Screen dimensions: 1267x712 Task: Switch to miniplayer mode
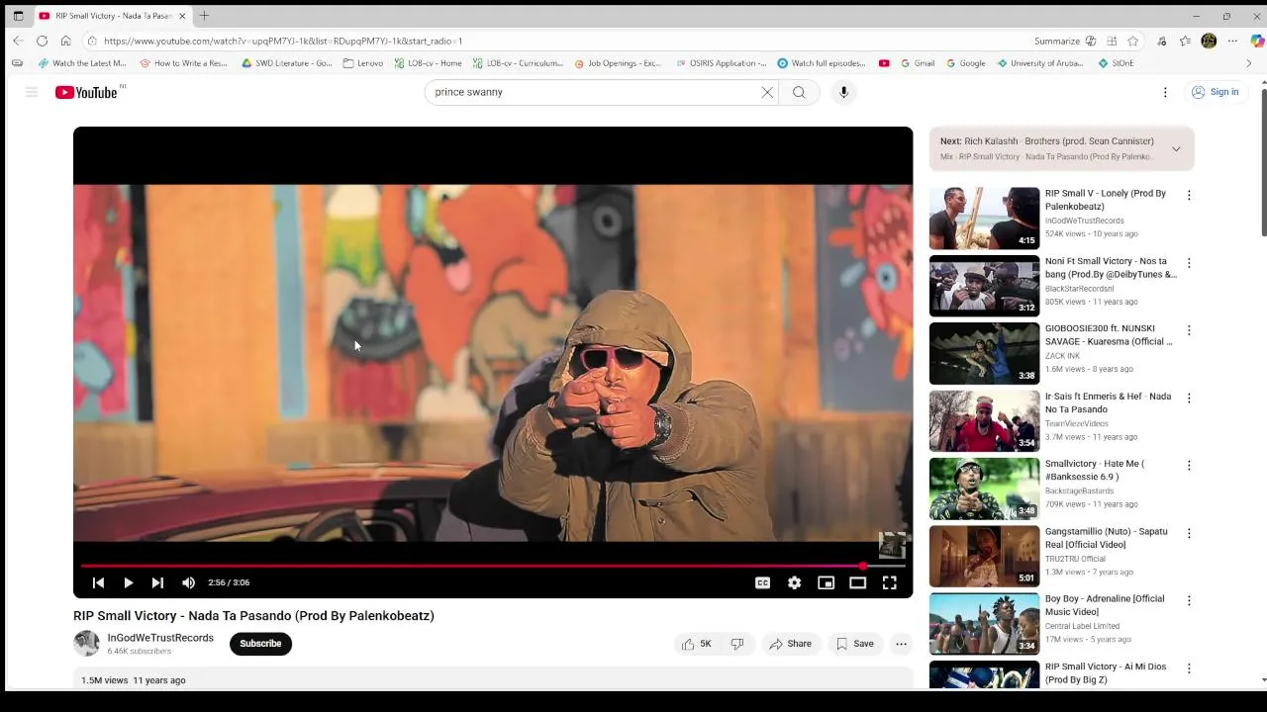826,582
